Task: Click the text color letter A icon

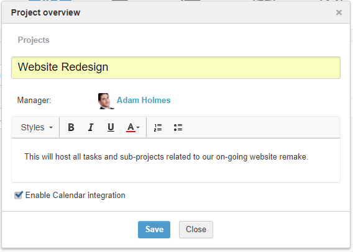Action: point(131,127)
